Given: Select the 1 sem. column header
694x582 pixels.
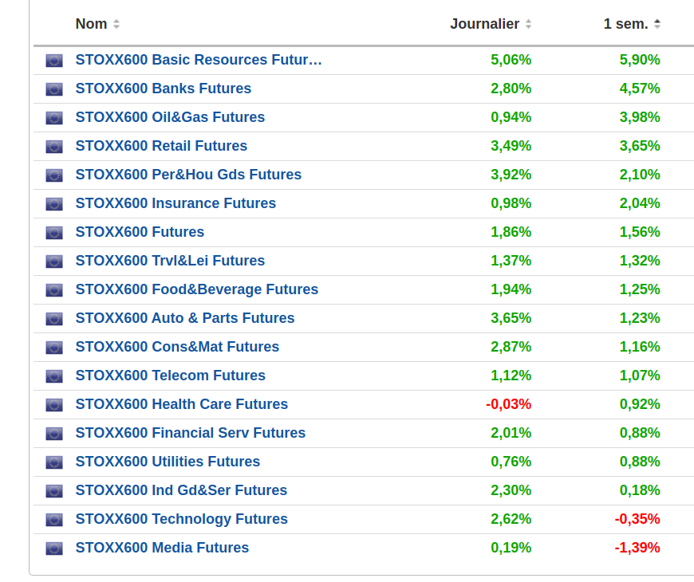Looking at the screenshot, I should 625,24.
